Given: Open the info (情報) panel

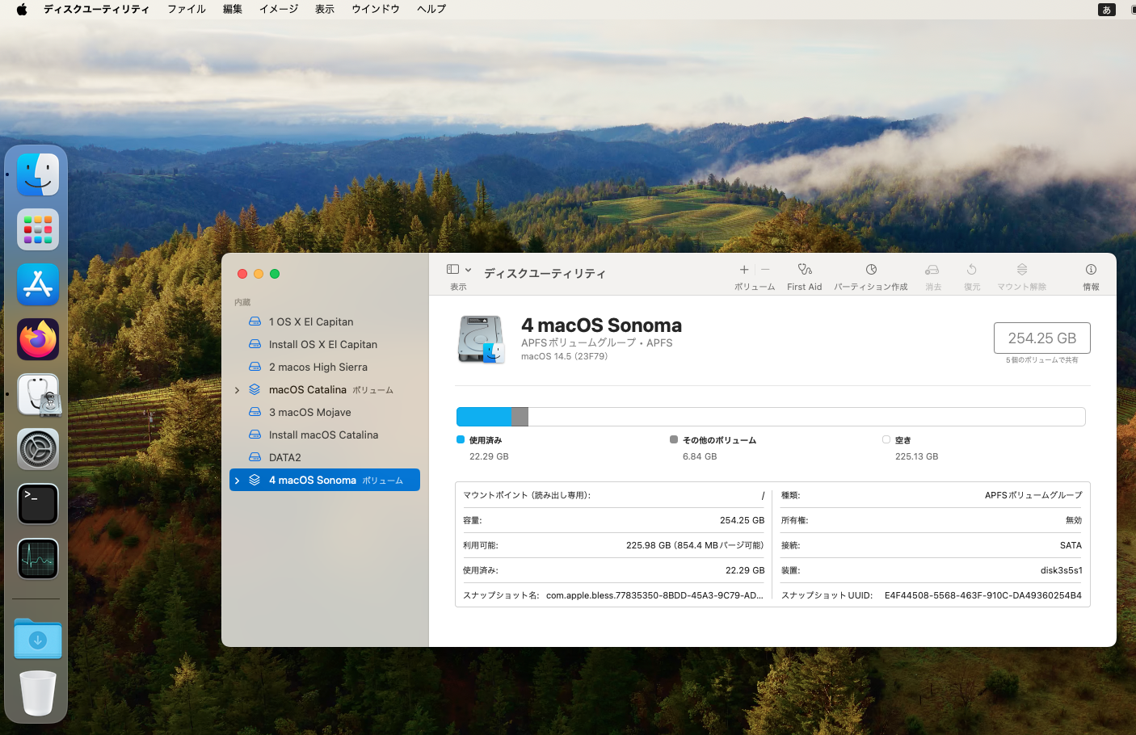Looking at the screenshot, I should (1091, 270).
